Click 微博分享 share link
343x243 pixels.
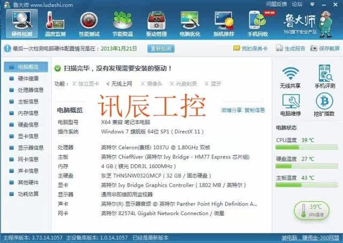pos(231,110)
